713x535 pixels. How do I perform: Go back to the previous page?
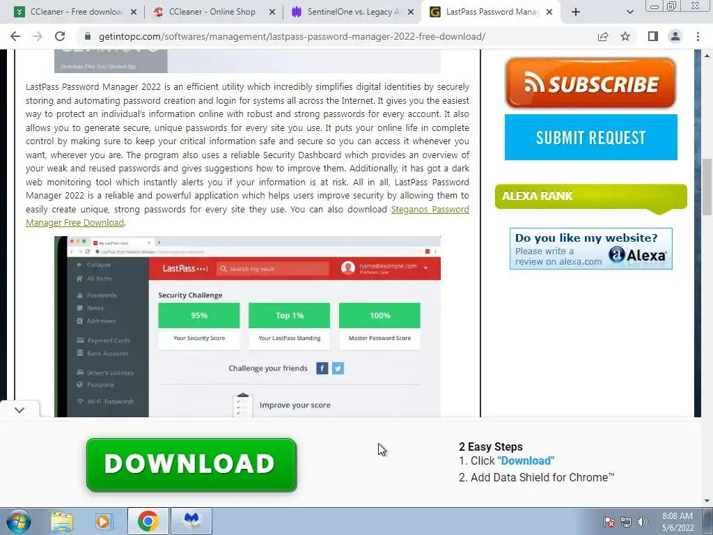click(x=15, y=36)
